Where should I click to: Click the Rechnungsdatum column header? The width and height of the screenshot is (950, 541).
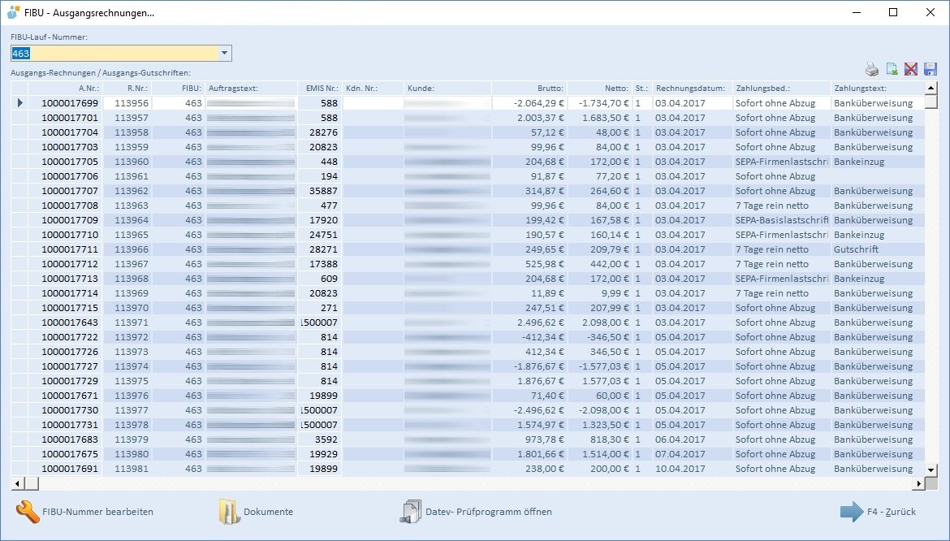(x=692, y=89)
